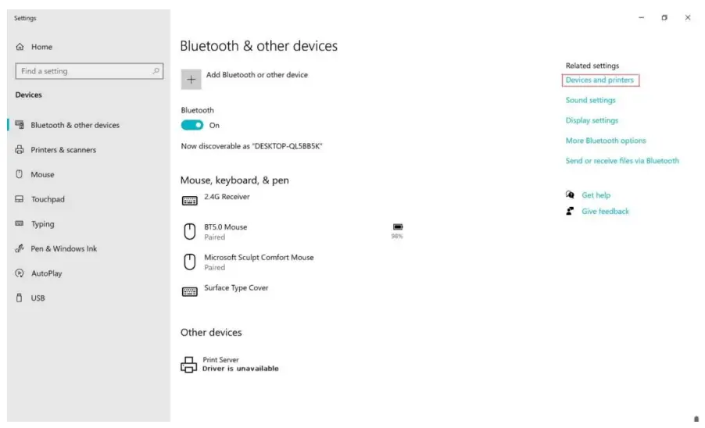The image size is (705, 428).
Task: Click the Print Server printer icon
Action: tap(189, 364)
